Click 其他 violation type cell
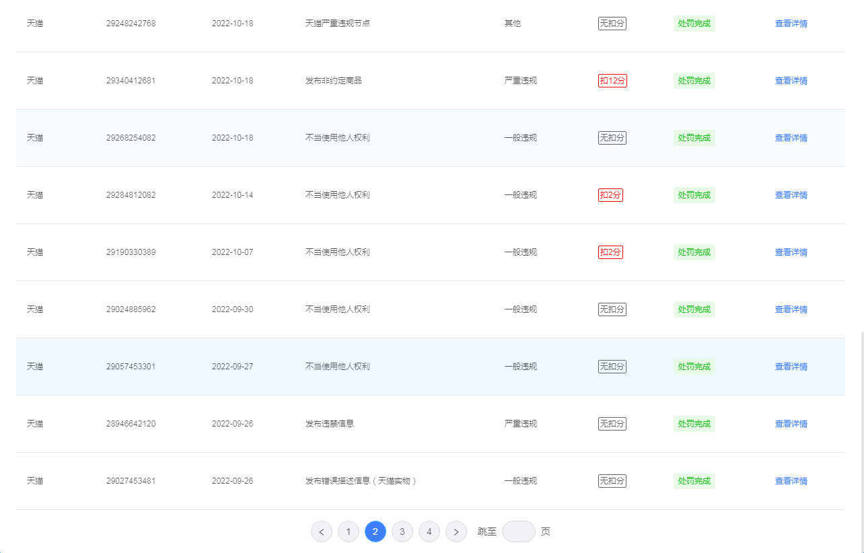 [513, 24]
